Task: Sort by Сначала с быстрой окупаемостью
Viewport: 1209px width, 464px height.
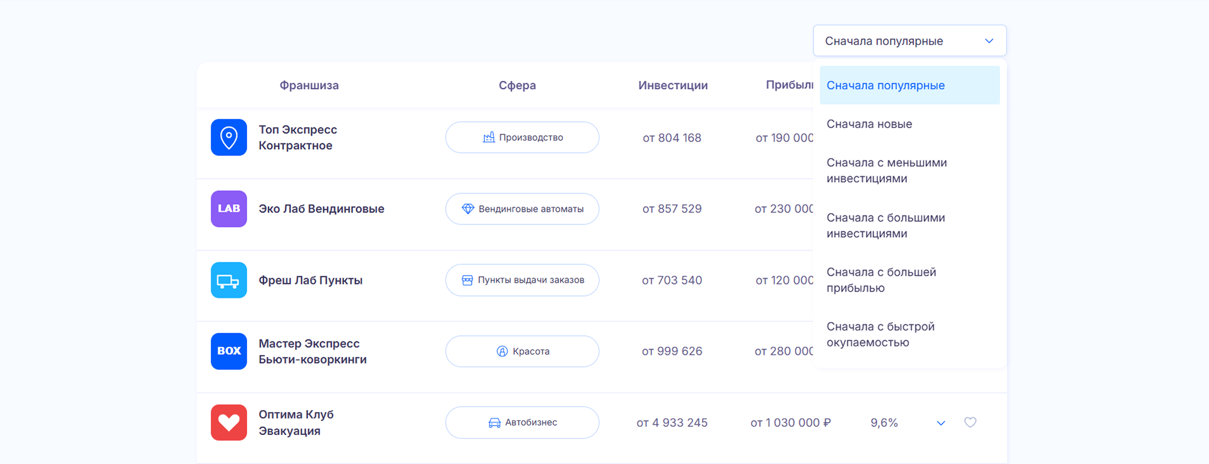Action: pyautogui.click(x=910, y=334)
